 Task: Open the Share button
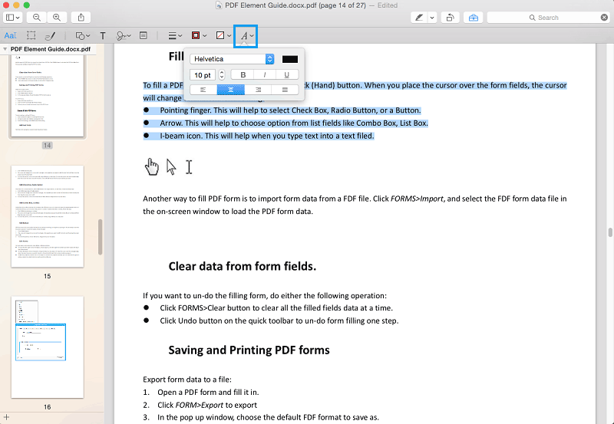[81, 18]
